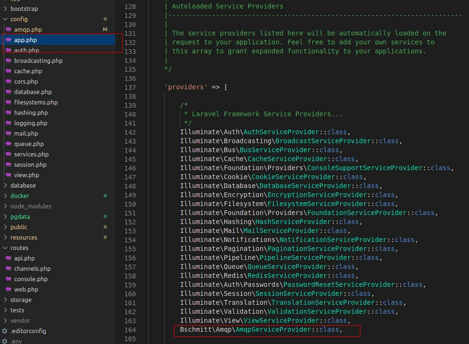Select app.php in the file explorer
Screen dimensions: 469x344
[x=25, y=40]
